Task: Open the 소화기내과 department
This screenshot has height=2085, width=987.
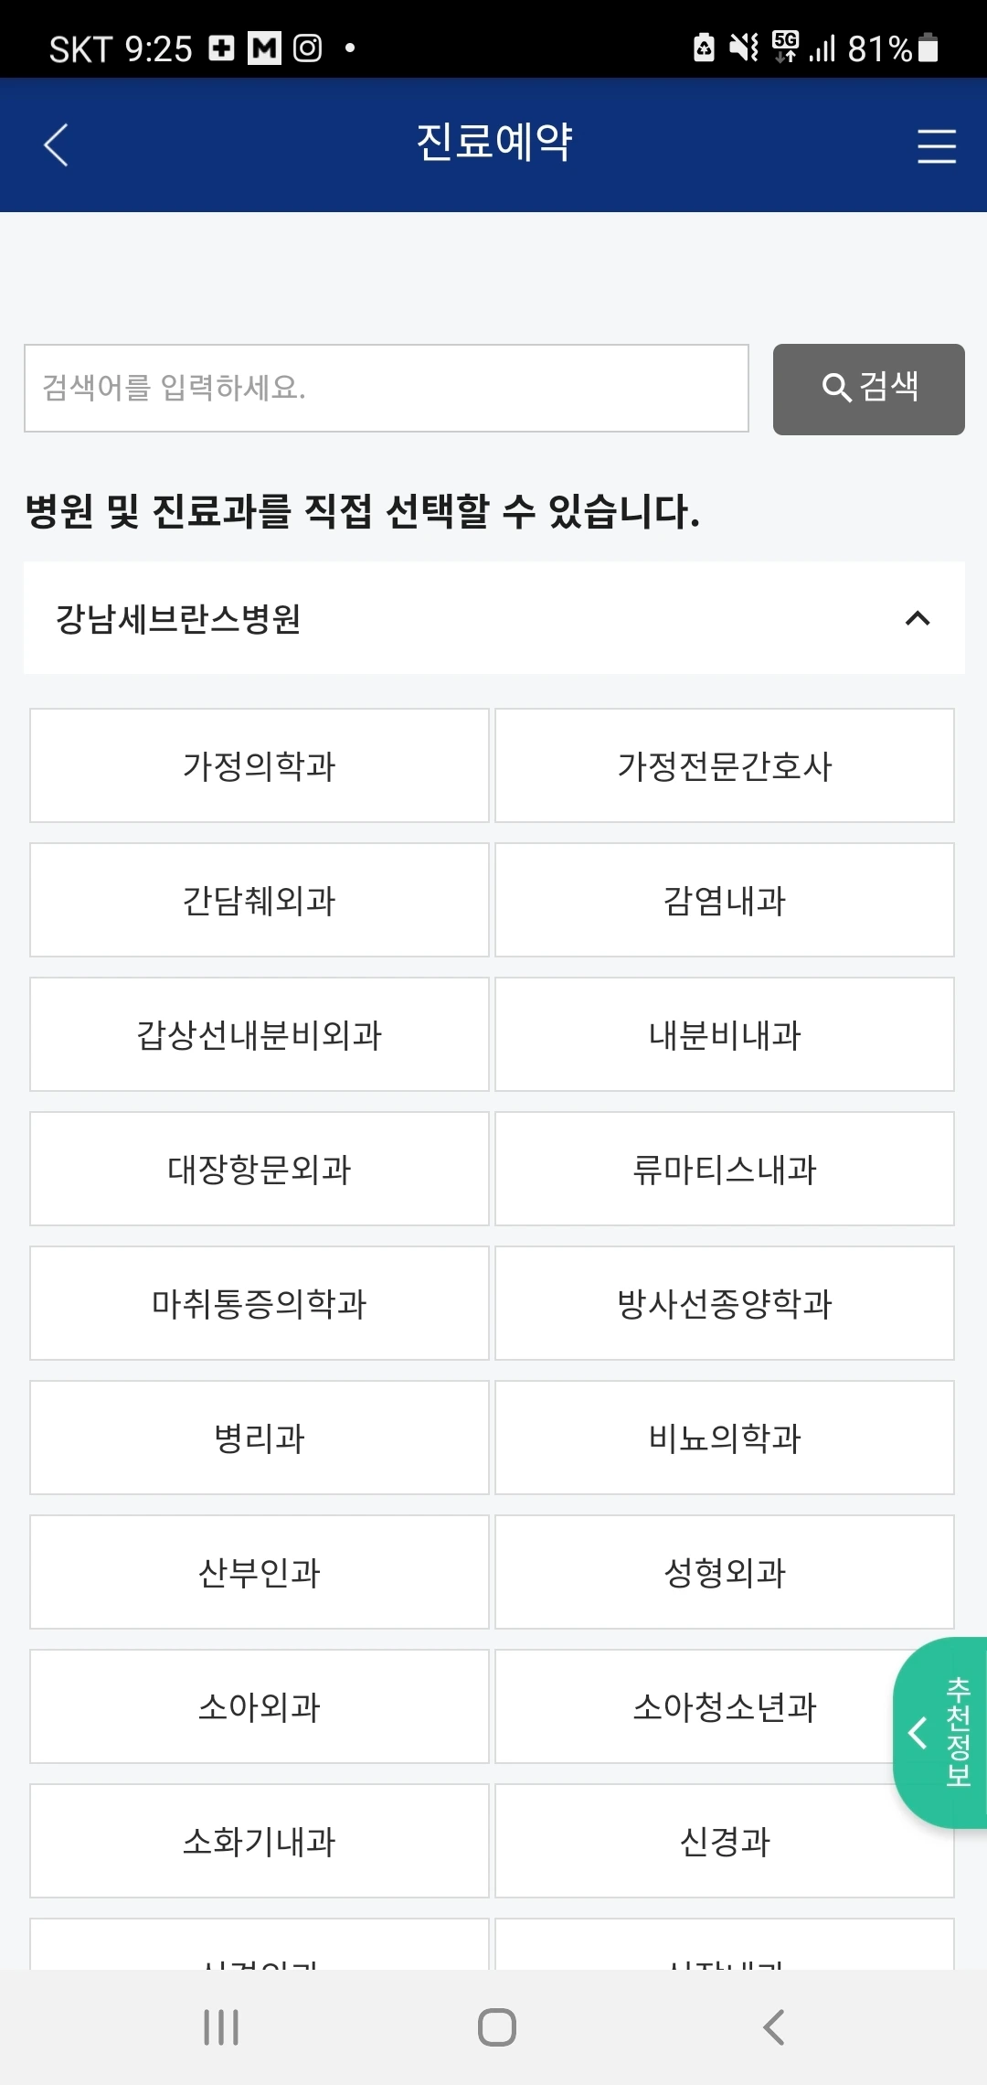Action: [260, 1841]
